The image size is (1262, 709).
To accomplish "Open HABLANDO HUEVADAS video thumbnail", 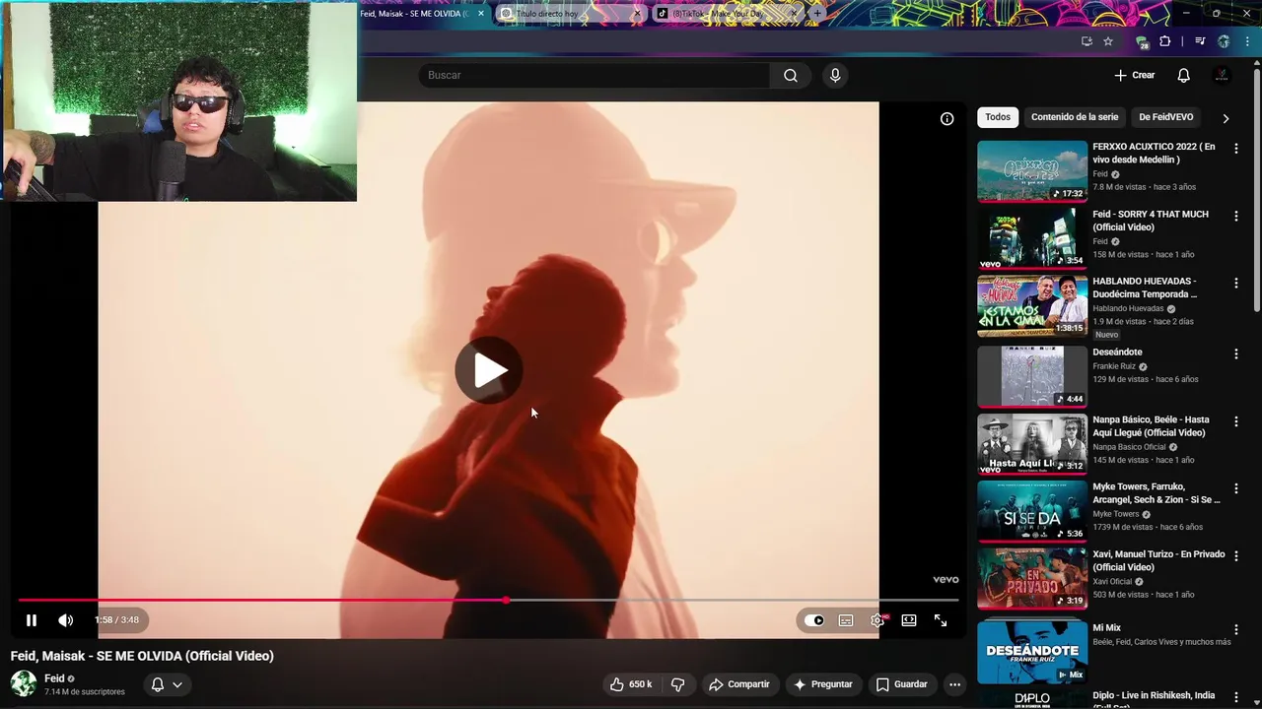I will tap(1032, 305).
